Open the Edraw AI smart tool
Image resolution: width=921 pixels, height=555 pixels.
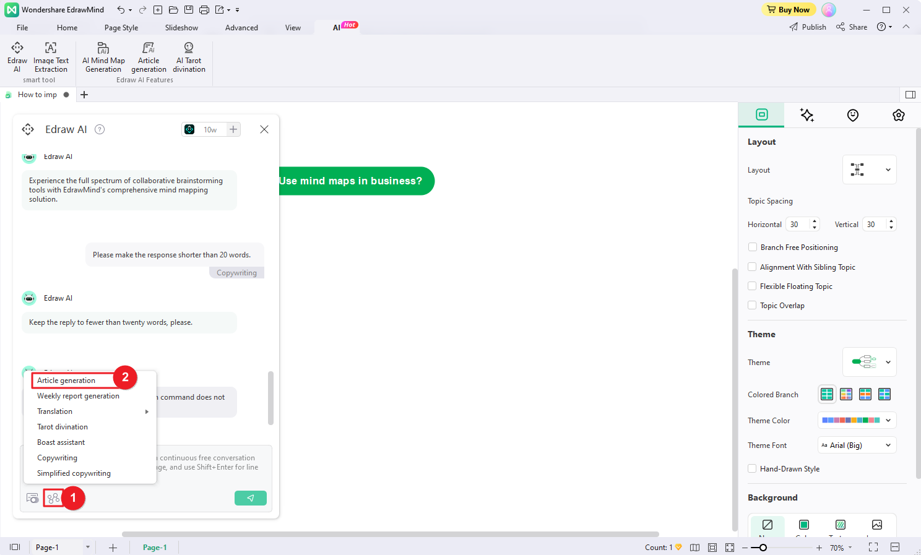pos(17,57)
